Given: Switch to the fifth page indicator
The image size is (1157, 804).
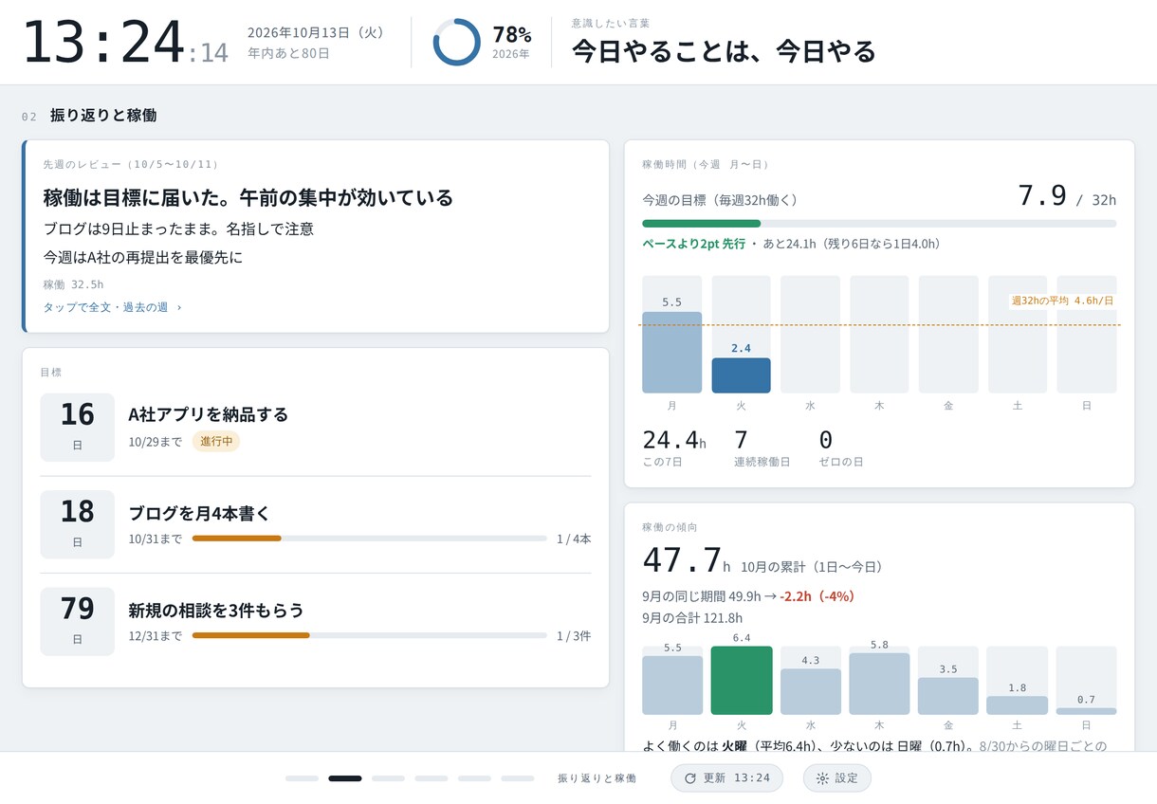Looking at the screenshot, I should [474, 778].
